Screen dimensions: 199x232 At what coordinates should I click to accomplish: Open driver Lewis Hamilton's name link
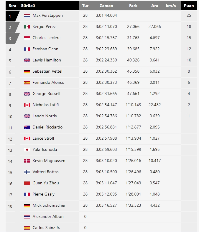[x=47, y=60]
